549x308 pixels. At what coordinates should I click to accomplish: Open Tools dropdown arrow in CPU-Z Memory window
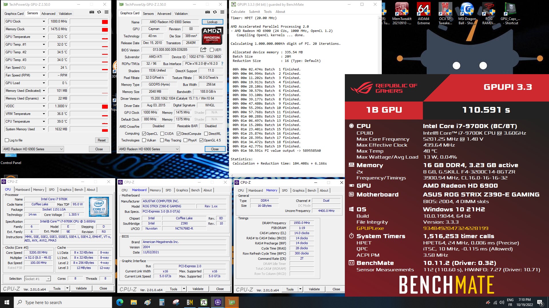point(300,289)
